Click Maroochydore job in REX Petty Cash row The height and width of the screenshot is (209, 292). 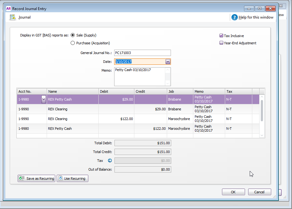click(179, 129)
